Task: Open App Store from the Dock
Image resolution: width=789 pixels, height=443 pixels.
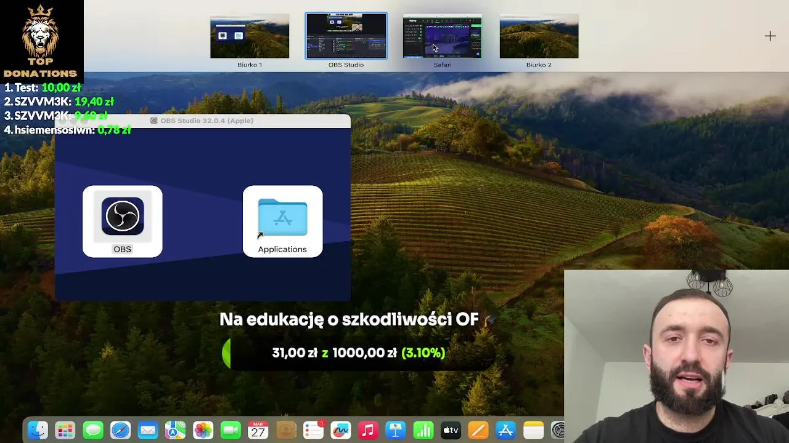Action: [x=505, y=430]
